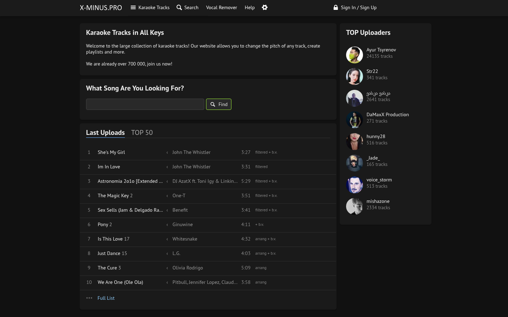Open track Is This Love

[110, 239]
